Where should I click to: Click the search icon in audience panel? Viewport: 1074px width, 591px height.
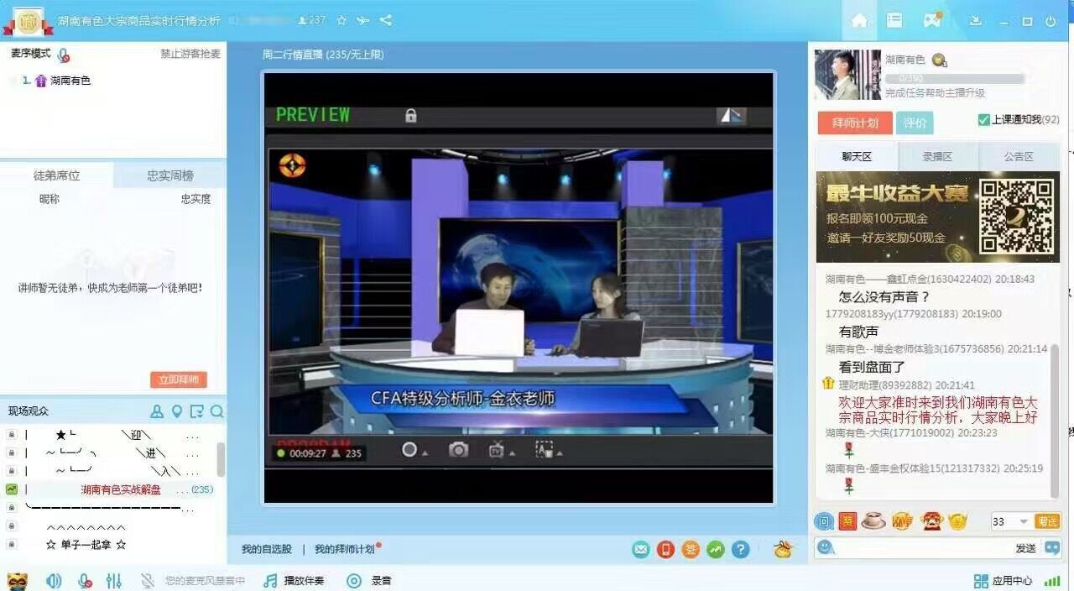[x=216, y=411]
